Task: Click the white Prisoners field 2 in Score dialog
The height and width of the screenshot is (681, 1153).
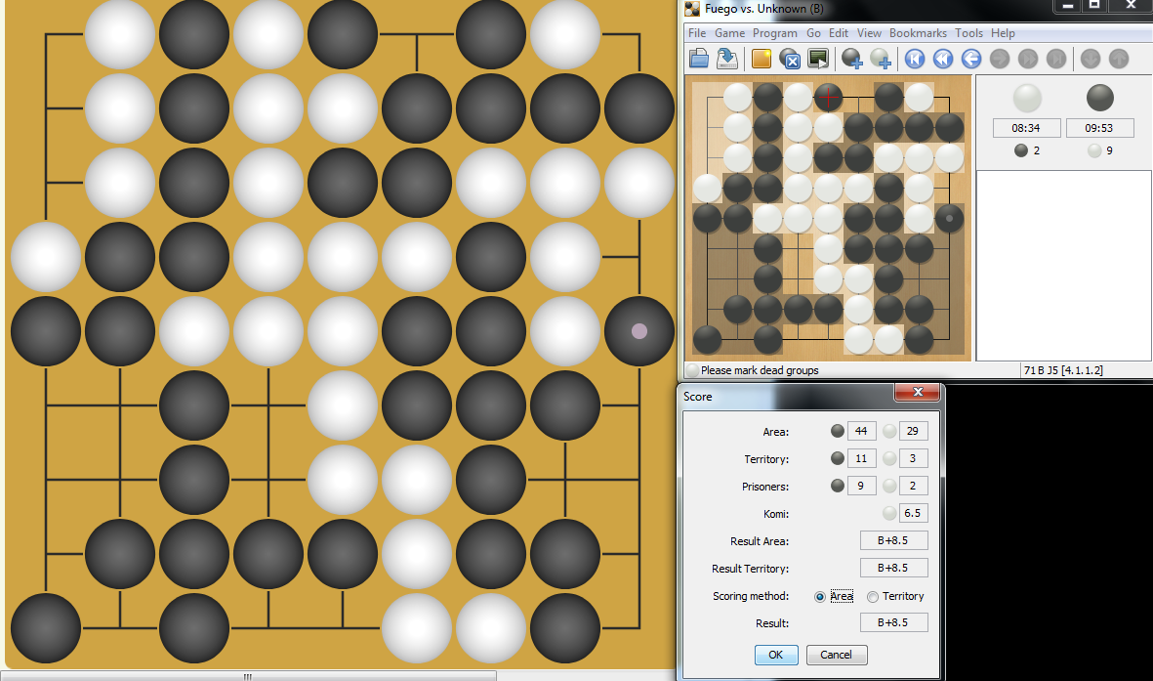Action: pos(913,486)
